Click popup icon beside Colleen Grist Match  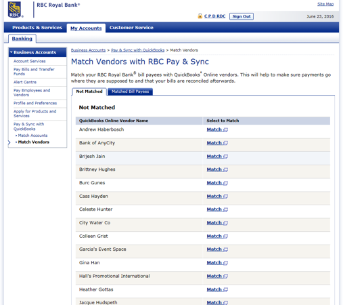[x=225, y=237]
